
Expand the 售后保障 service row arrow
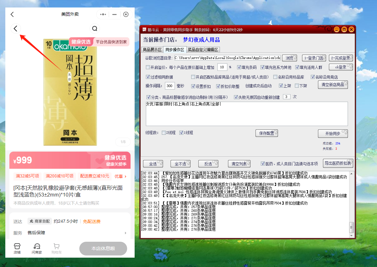coord(126,233)
